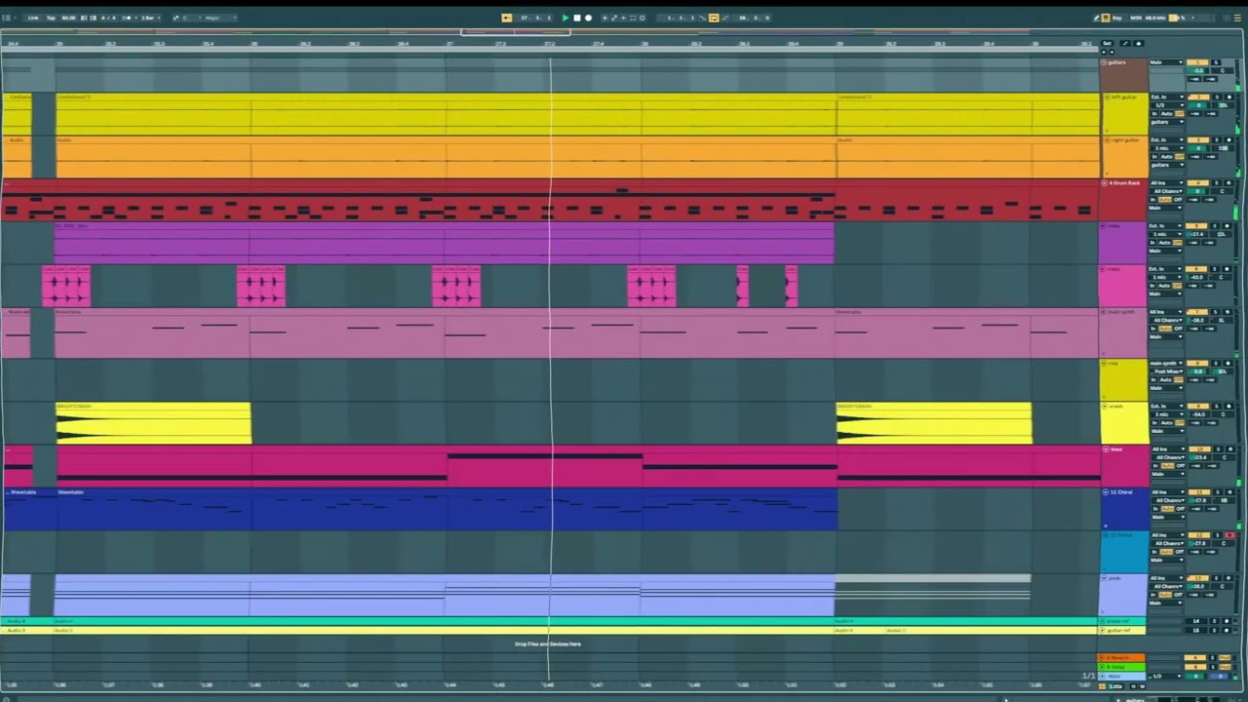1248x702 pixels.
Task: Select the first pink claps clip
Action: (66, 286)
